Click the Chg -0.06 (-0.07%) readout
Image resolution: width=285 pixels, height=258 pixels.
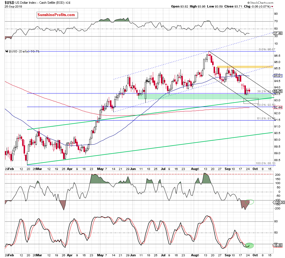click(257, 6)
